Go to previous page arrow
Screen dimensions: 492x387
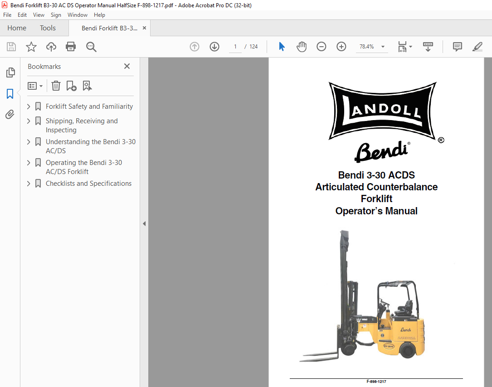(x=195, y=47)
